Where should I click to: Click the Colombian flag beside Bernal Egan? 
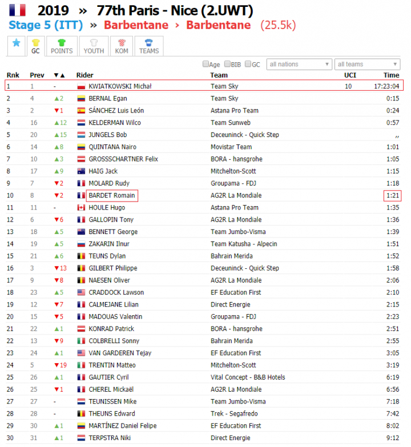click(x=81, y=99)
